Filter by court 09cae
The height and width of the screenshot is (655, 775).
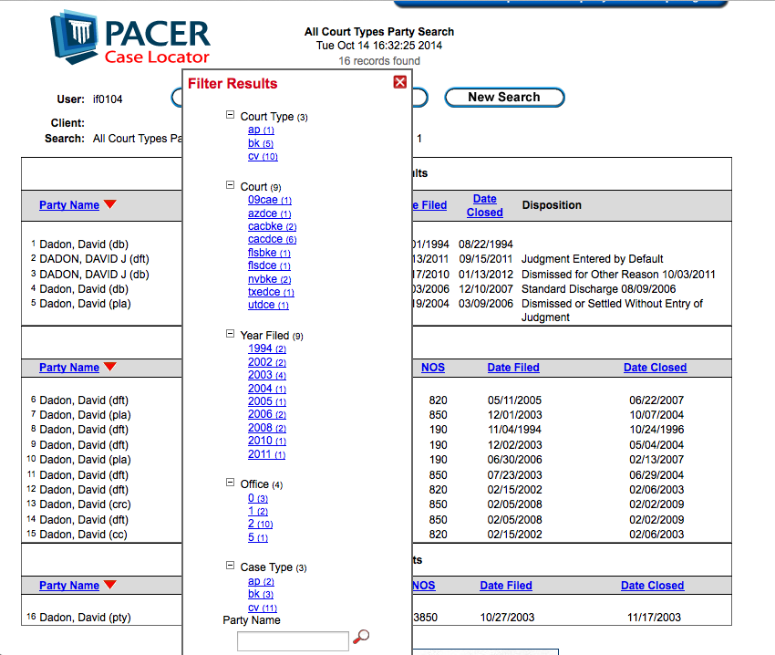(x=270, y=200)
